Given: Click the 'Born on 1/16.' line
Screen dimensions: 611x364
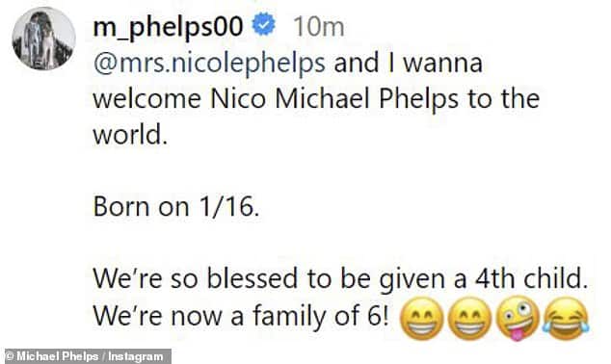Looking at the screenshot, I should point(175,206).
